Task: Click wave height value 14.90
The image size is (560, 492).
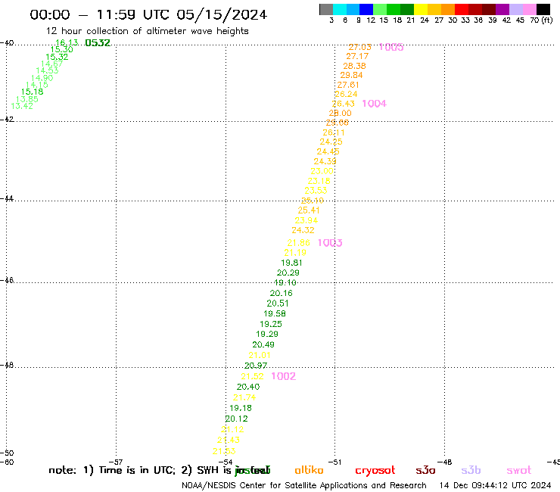Action: pos(42,78)
